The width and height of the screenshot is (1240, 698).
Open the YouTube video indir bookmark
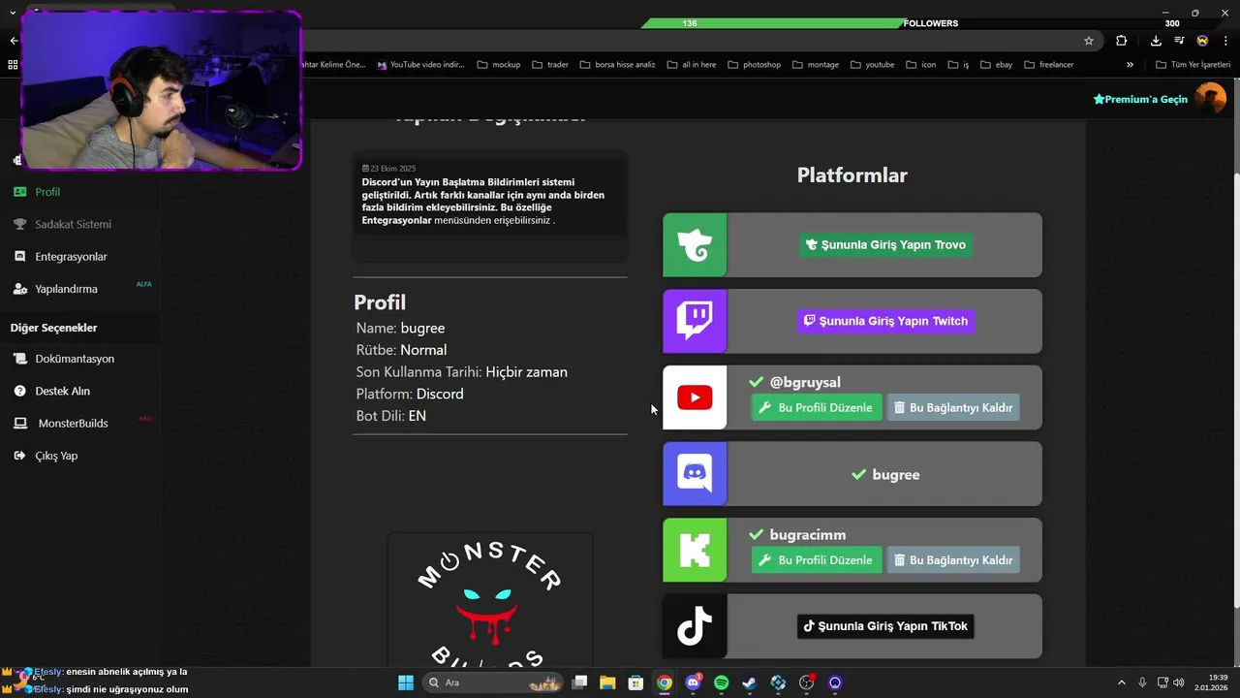(421, 65)
